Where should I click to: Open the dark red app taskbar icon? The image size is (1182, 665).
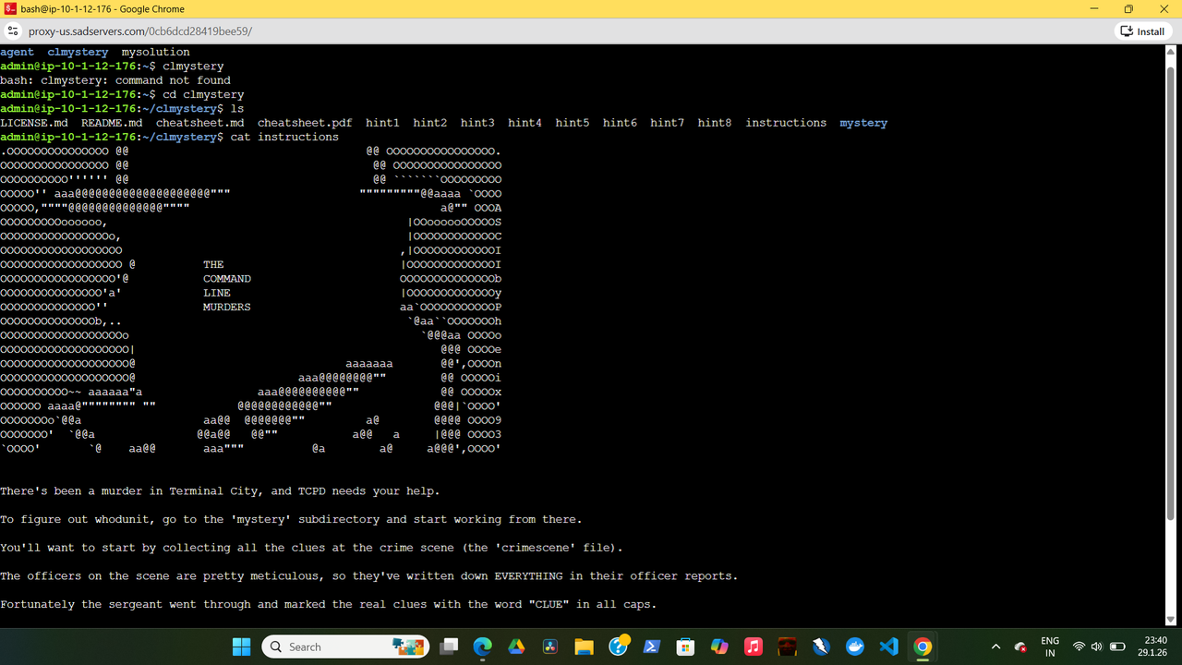(787, 647)
